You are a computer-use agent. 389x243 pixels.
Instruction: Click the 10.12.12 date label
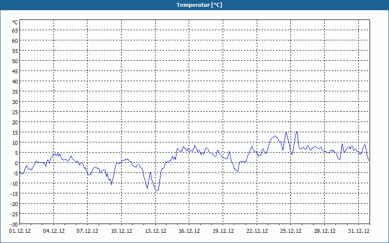pos(122,231)
